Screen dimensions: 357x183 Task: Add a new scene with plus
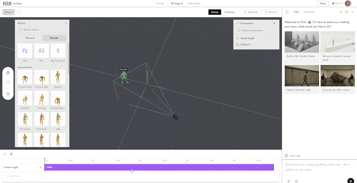tap(18, 12)
